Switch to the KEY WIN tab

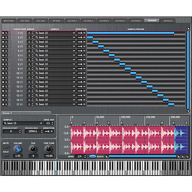tap(25, 21)
